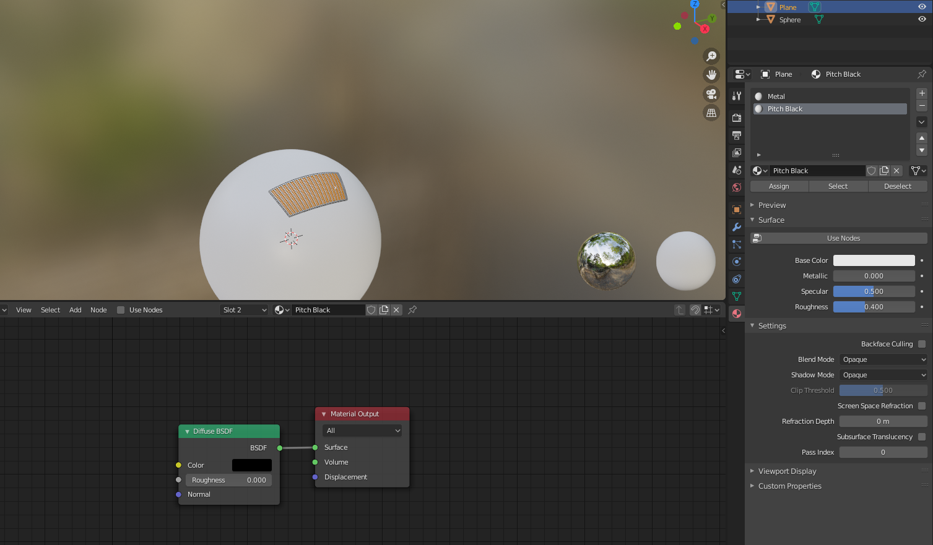
Task: Open the node editor Add menu
Action: tap(75, 310)
